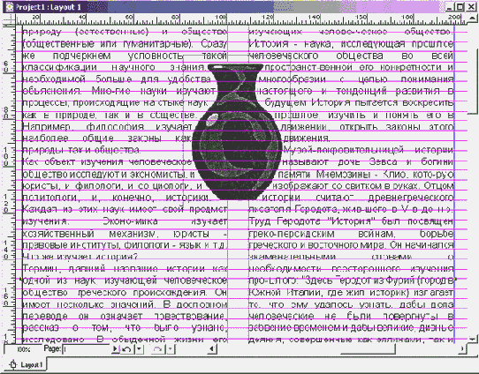The width and height of the screenshot is (479, 374).
Task: Click the vertical scrollbar up arrow
Action: tap(473, 19)
